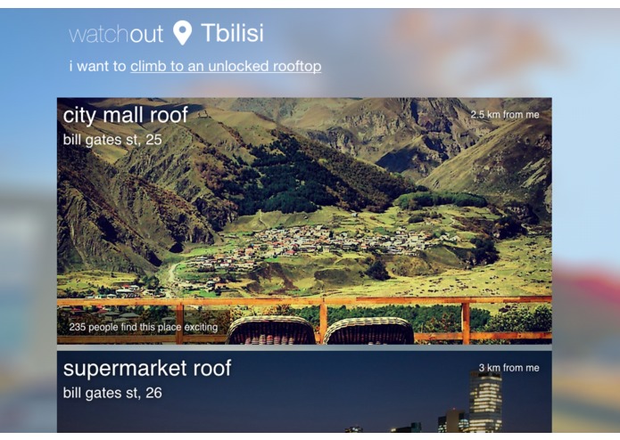Click the wicker chairs in the mall photo
Screen dimensions: 620x440
(320, 330)
